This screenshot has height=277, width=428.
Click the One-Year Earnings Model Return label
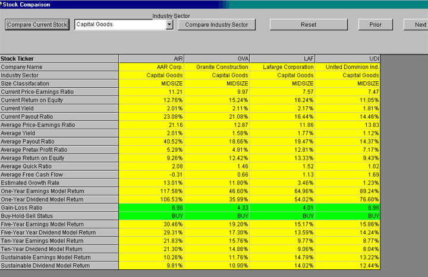(x=59, y=191)
